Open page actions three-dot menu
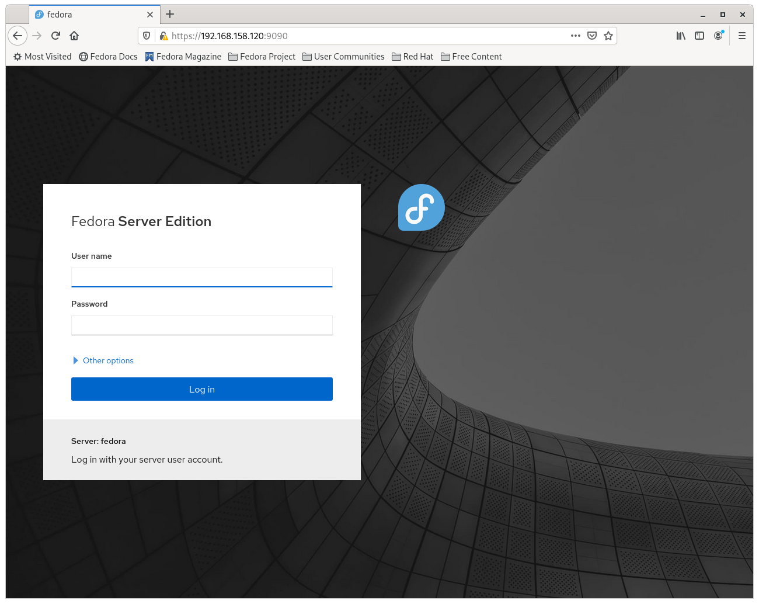 tap(576, 36)
